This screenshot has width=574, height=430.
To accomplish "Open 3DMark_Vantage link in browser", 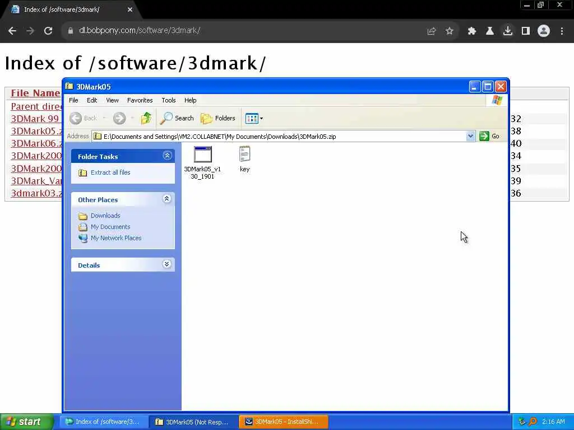I will pyautogui.click(x=36, y=181).
